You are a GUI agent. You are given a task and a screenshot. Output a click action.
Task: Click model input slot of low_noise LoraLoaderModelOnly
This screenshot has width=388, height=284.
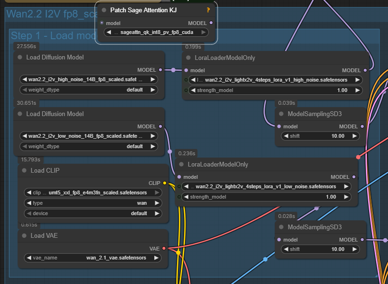tap(179, 177)
